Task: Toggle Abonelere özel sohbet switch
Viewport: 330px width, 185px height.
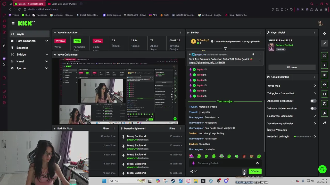Action: point(313,101)
